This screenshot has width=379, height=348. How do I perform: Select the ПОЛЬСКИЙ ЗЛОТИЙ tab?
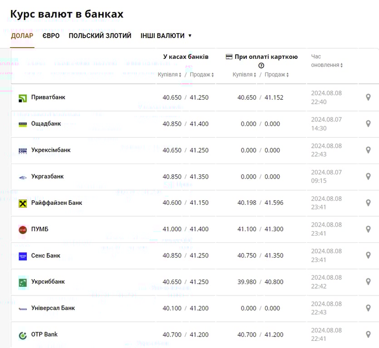(x=100, y=36)
